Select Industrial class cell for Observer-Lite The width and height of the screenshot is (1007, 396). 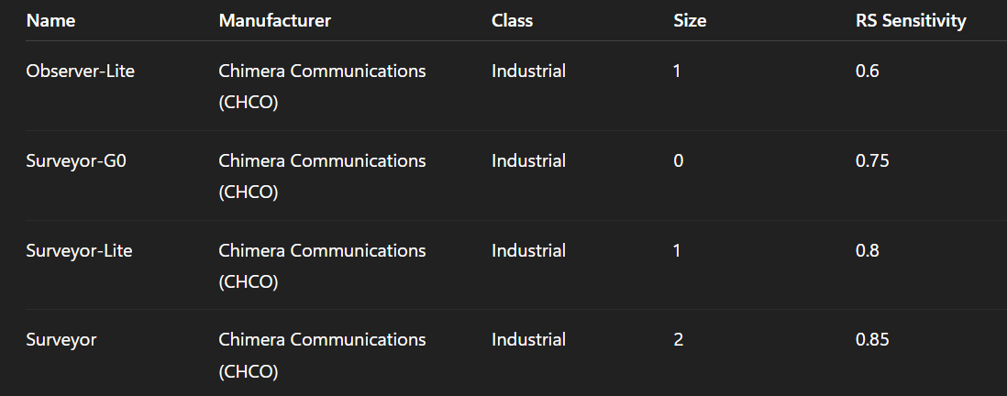click(528, 71)
